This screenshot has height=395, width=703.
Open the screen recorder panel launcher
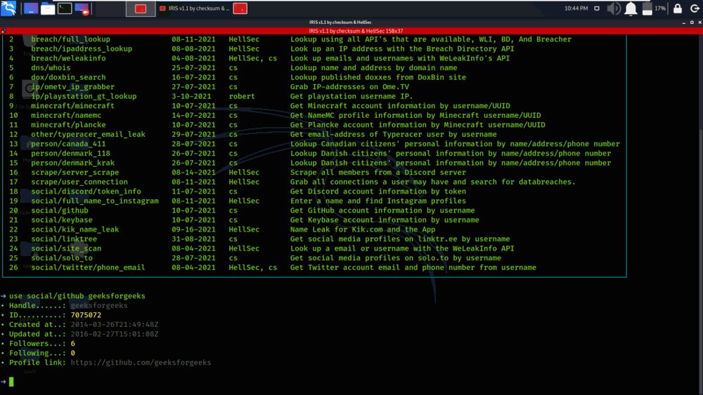tap(82, 8)
